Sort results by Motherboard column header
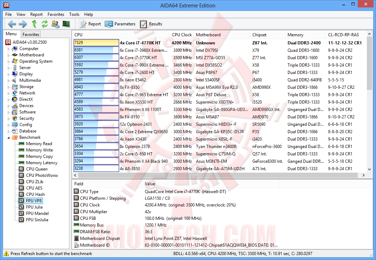The height and width of the screenshot is (260, 376). click(x=222, y=35)
